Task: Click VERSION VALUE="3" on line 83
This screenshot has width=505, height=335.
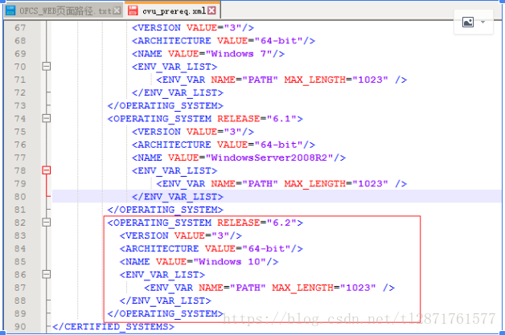Action: 181,235
